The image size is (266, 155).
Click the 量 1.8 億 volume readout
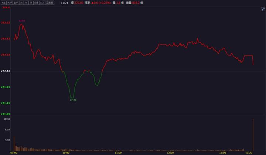pyautogui.click(x=118, y=3)
